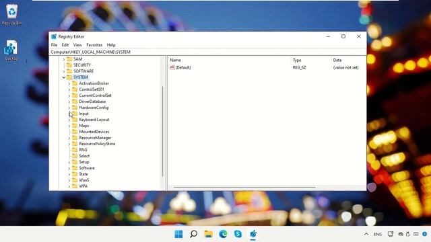Click the registry path address bar
Screen dimensions: 431x242
coord(208,52)
